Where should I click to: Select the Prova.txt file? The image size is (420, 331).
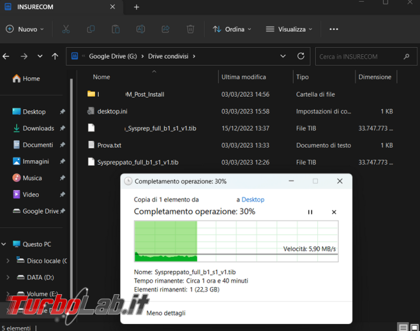(x=240, y=145)
